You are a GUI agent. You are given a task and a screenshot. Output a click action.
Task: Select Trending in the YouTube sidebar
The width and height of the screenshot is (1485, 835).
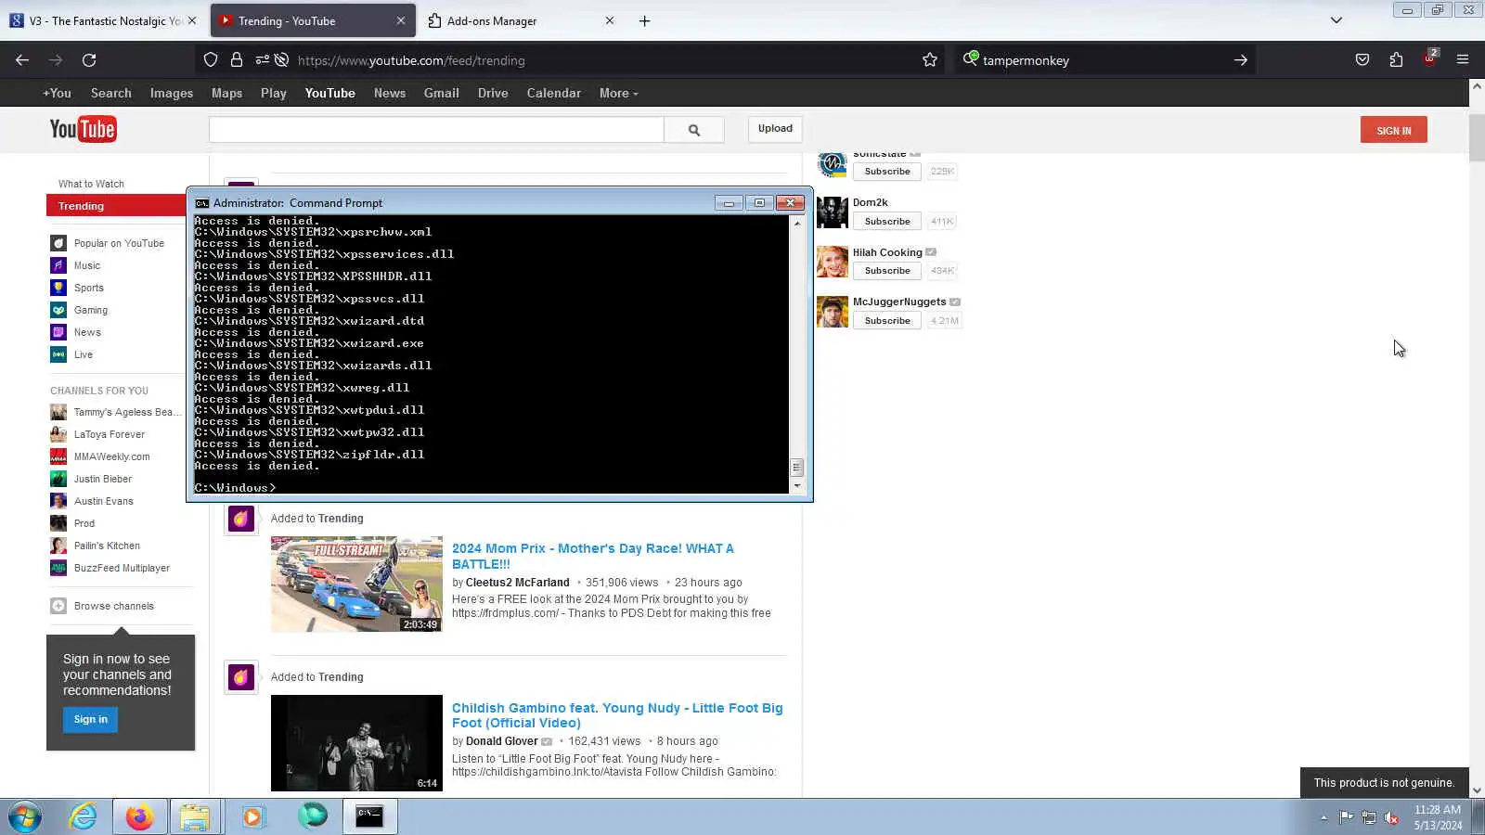pos(116,206)
